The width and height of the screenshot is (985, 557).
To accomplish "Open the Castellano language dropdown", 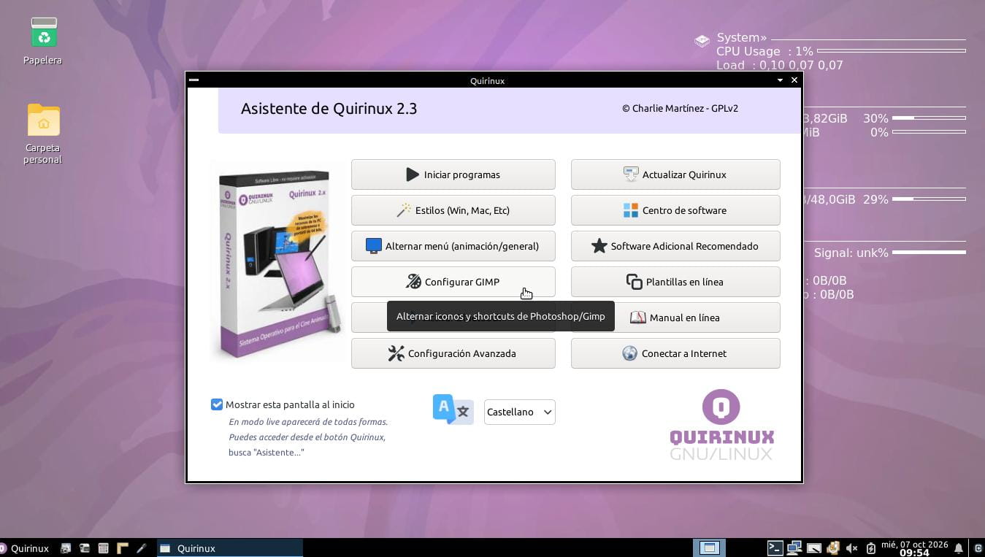I will tap(519, 412).
